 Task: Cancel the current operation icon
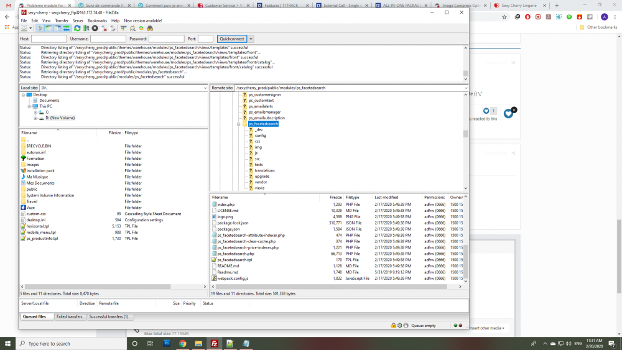pyautogui.click(x=95, y=28)
